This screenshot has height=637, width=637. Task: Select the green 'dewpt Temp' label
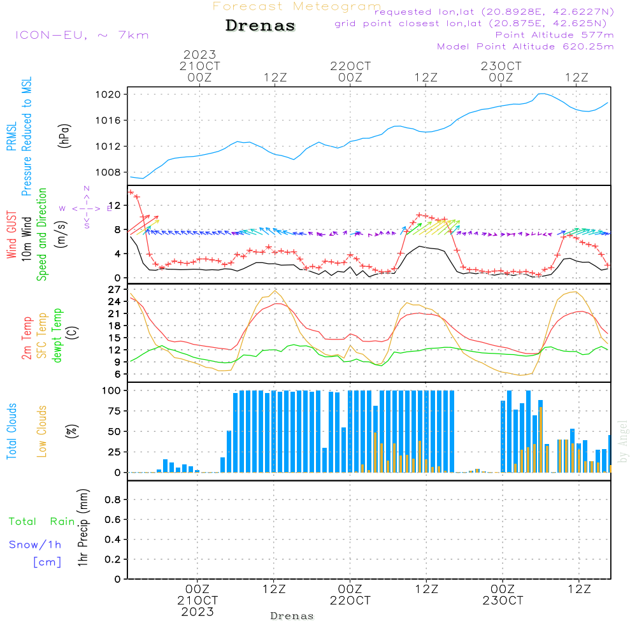tap(57, 335)
